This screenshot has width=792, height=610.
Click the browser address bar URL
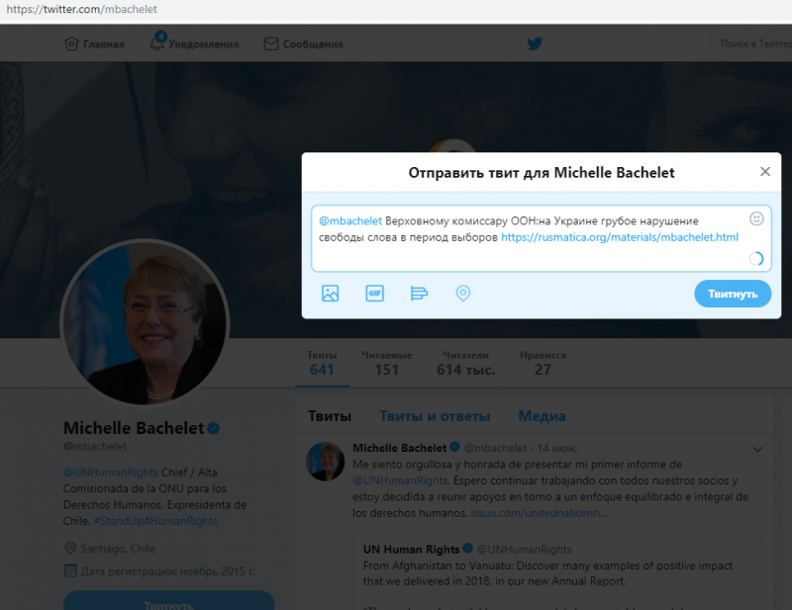click(x=82, y=9)
